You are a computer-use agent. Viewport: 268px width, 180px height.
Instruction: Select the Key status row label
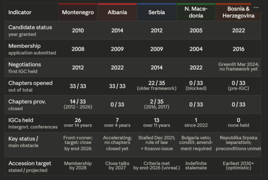(x=26, y=142)
